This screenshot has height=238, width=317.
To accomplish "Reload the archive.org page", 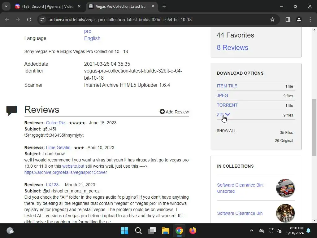I will click(x=29, y=20).
